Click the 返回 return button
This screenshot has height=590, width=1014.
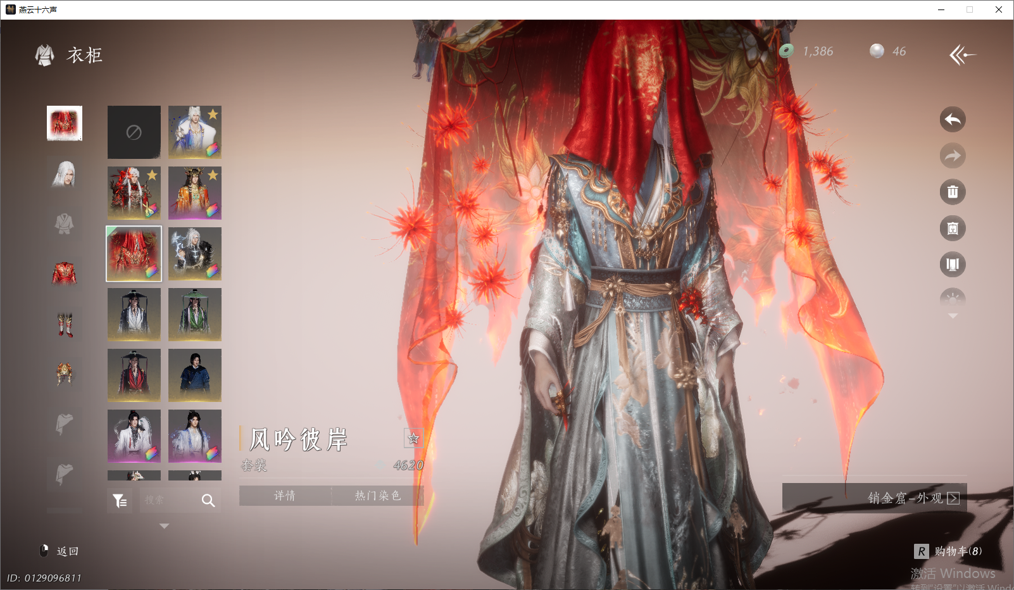coord(59,551)
